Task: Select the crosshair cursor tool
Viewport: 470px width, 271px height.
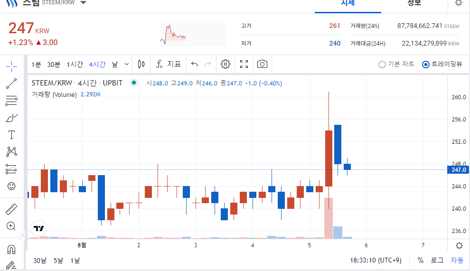Action: coord(11,66)
